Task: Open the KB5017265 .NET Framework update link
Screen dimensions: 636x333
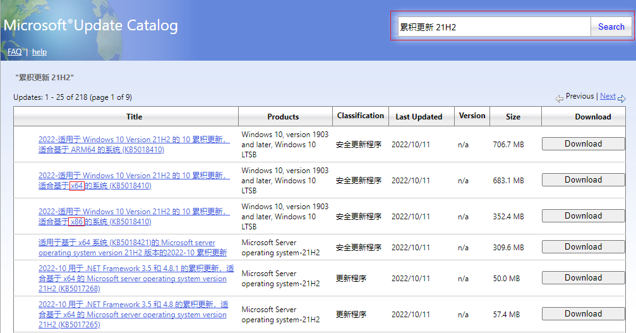Action: click(x=133, y=314)
